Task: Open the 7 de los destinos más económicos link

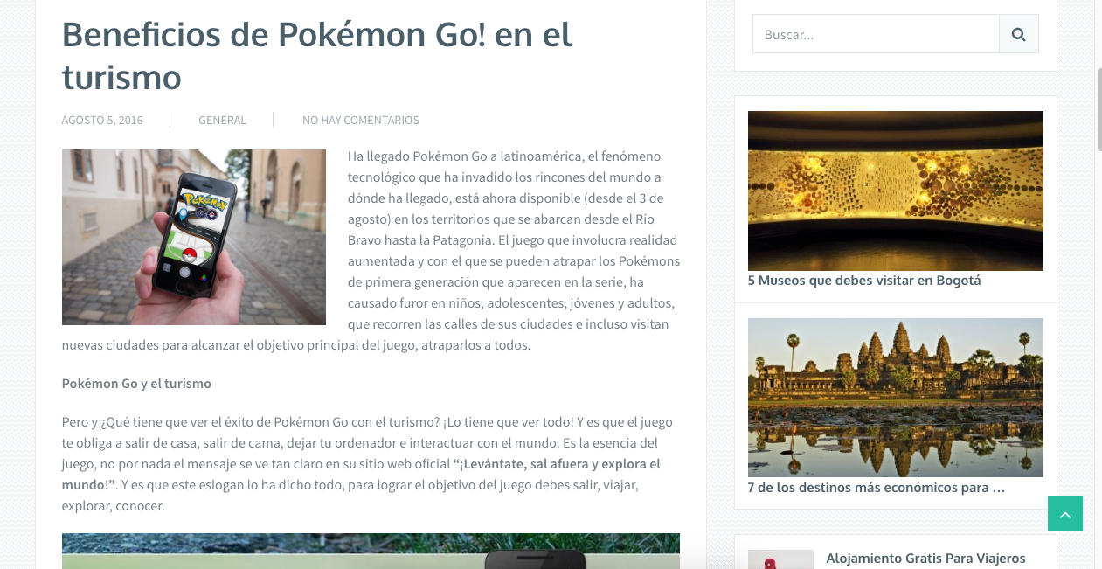Action: point(877,488)
